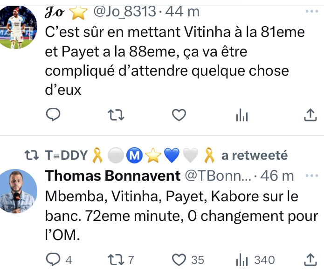Screen dimensions: 324x269
Task: Open Jo's profile picture
Action: (18, 27)
